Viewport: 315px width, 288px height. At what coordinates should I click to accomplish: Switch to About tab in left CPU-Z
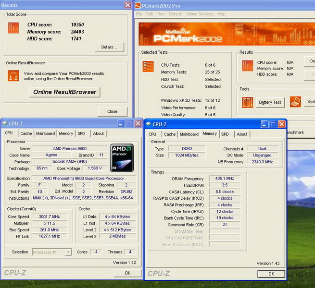tap(98, 133)
